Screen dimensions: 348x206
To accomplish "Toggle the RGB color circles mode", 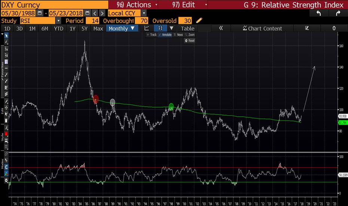I will (6, 174).
